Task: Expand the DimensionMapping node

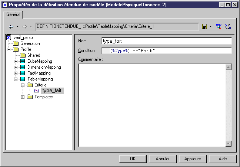Action: pyautogui.click(x=16, y=67)
